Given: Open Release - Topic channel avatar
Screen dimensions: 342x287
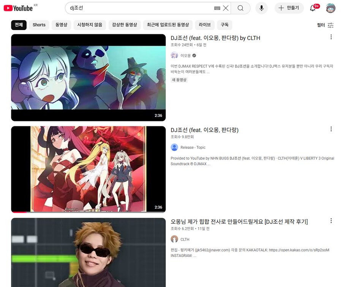Looking at the screenshot, I should 174,147.
